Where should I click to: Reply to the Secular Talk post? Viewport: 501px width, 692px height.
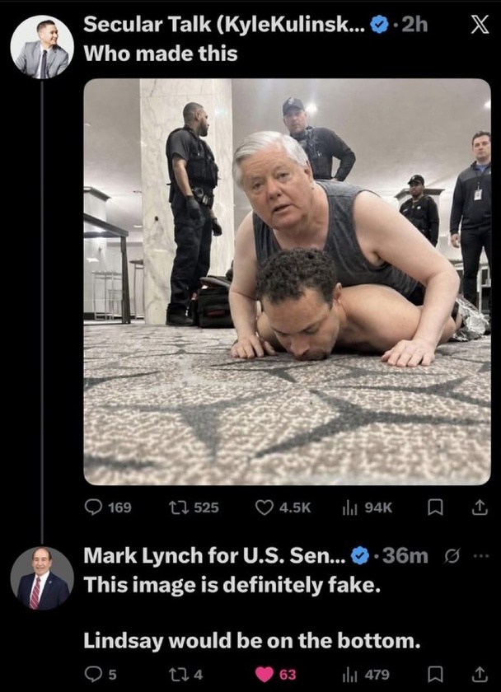108,507
